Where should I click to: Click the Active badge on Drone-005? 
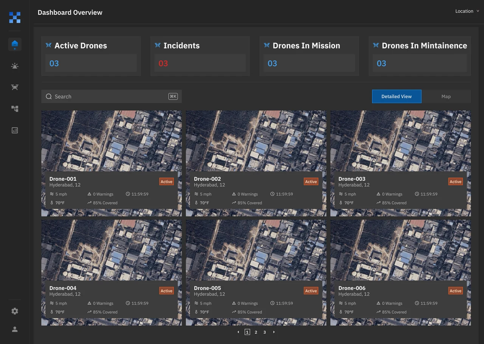click(311, 291)
